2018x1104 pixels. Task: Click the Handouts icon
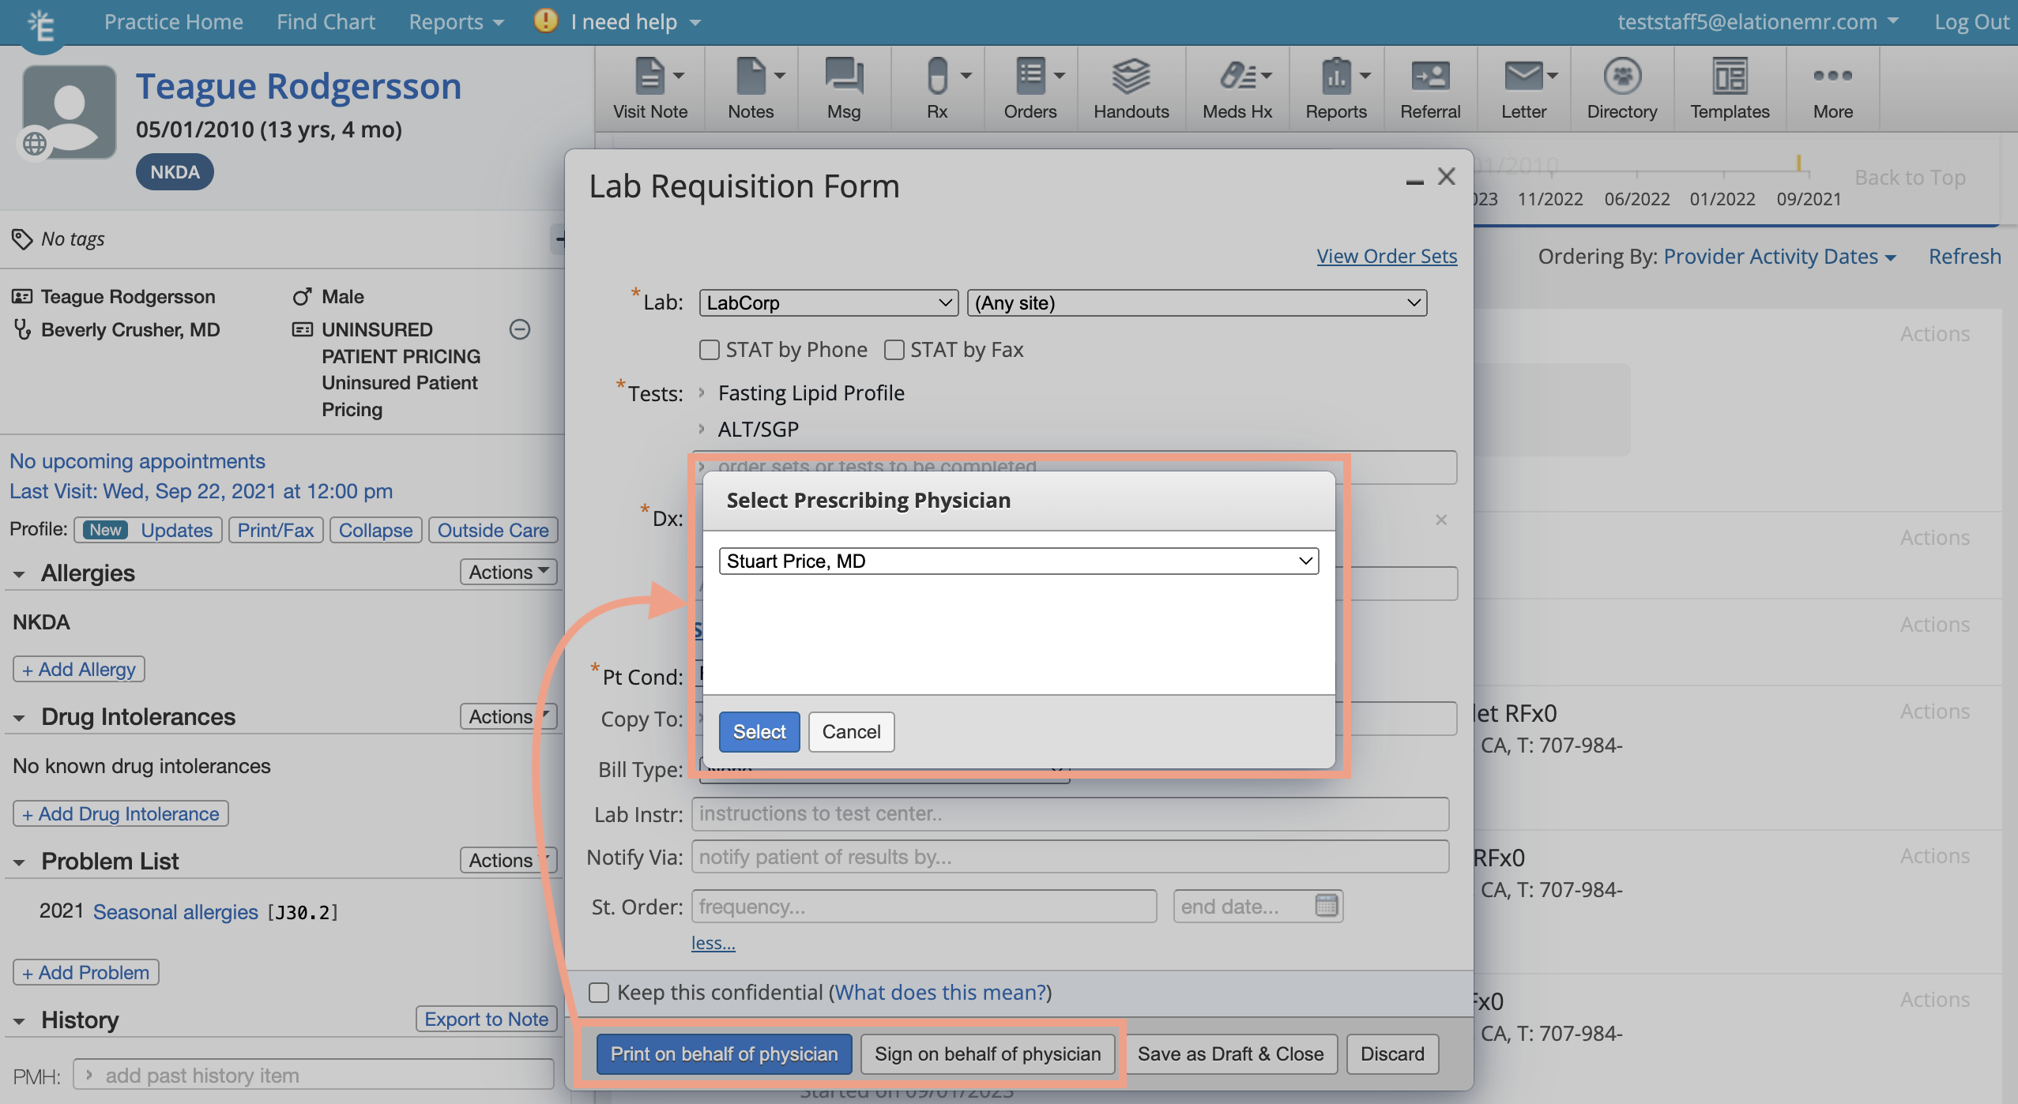pos(1131,87)
